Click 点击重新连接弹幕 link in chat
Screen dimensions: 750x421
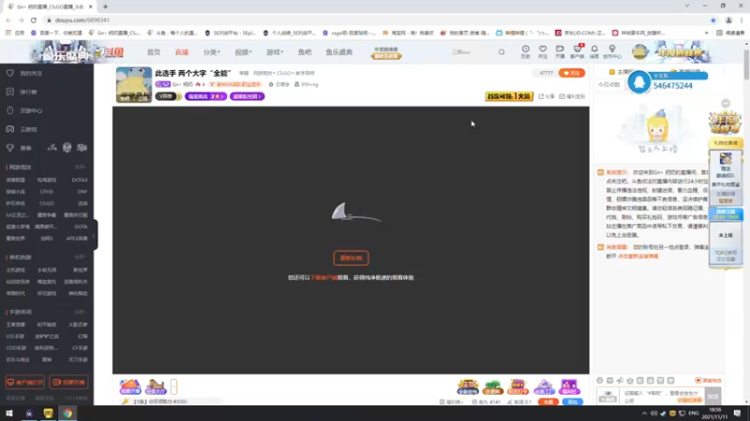point(638,256)
